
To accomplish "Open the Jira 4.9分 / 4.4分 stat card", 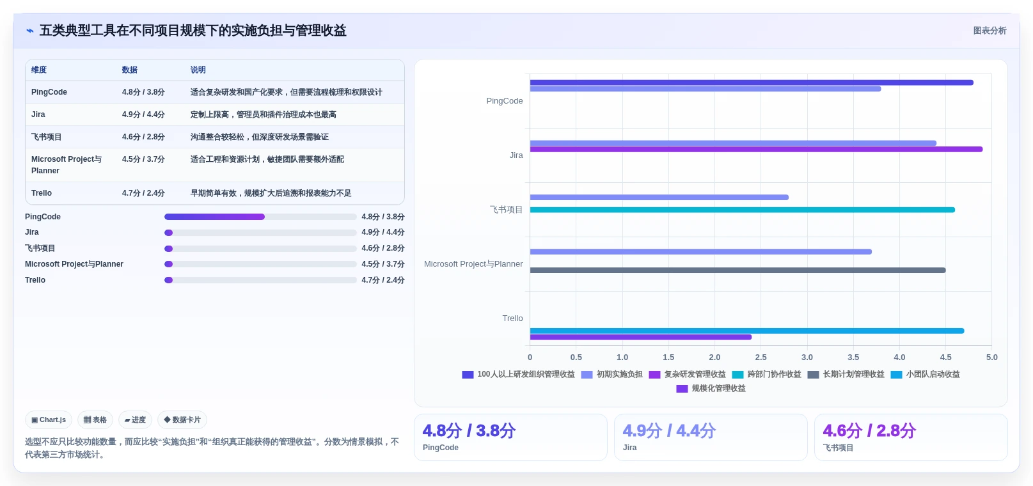I will (711, 437).
